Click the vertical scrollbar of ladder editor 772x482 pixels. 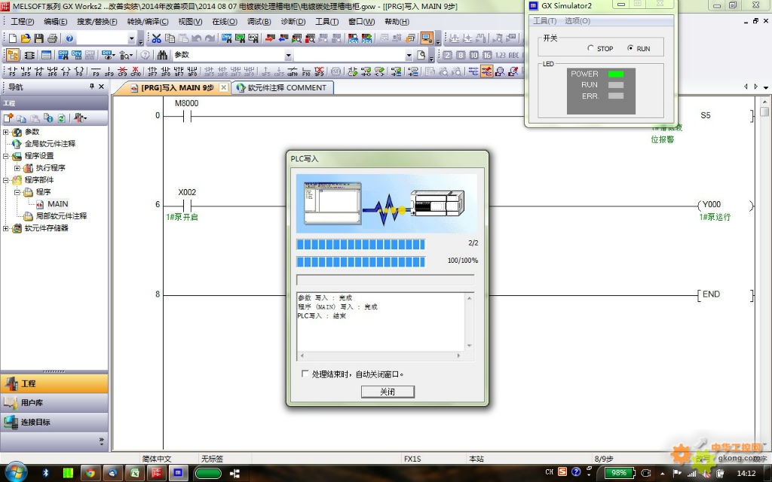[764, 273]
